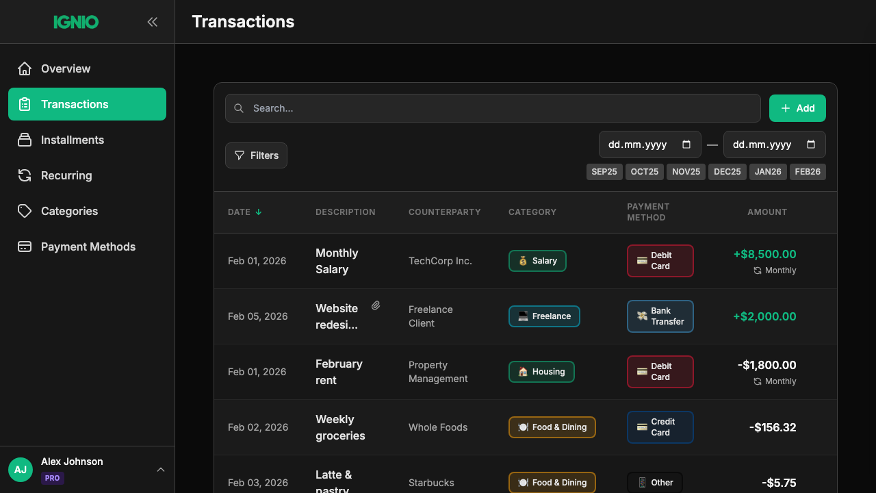Image resolution: width=876 pixels, height=493 pixels.
Task: Select the SEP25 month shortcut
Action: point(604,172)
